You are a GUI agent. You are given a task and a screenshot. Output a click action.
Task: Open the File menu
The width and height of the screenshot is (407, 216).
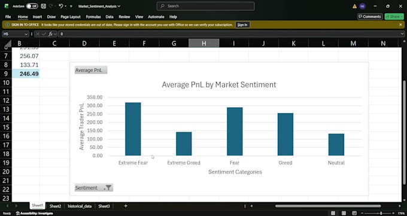8,17
